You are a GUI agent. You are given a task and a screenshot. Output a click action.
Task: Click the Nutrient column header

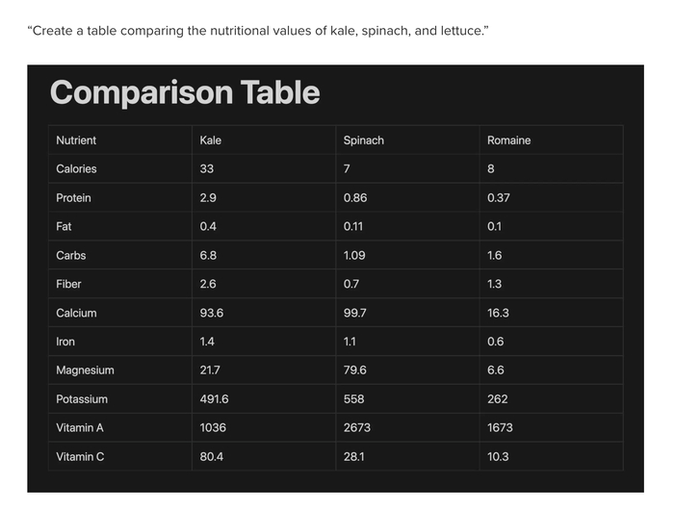pyautogui.click(x=76, y=140)
